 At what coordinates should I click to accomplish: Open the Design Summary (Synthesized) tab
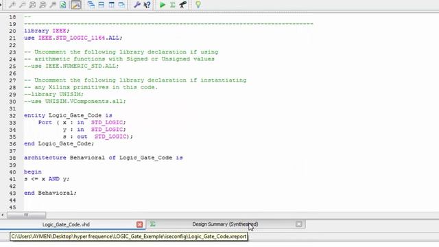coord(225,224)
